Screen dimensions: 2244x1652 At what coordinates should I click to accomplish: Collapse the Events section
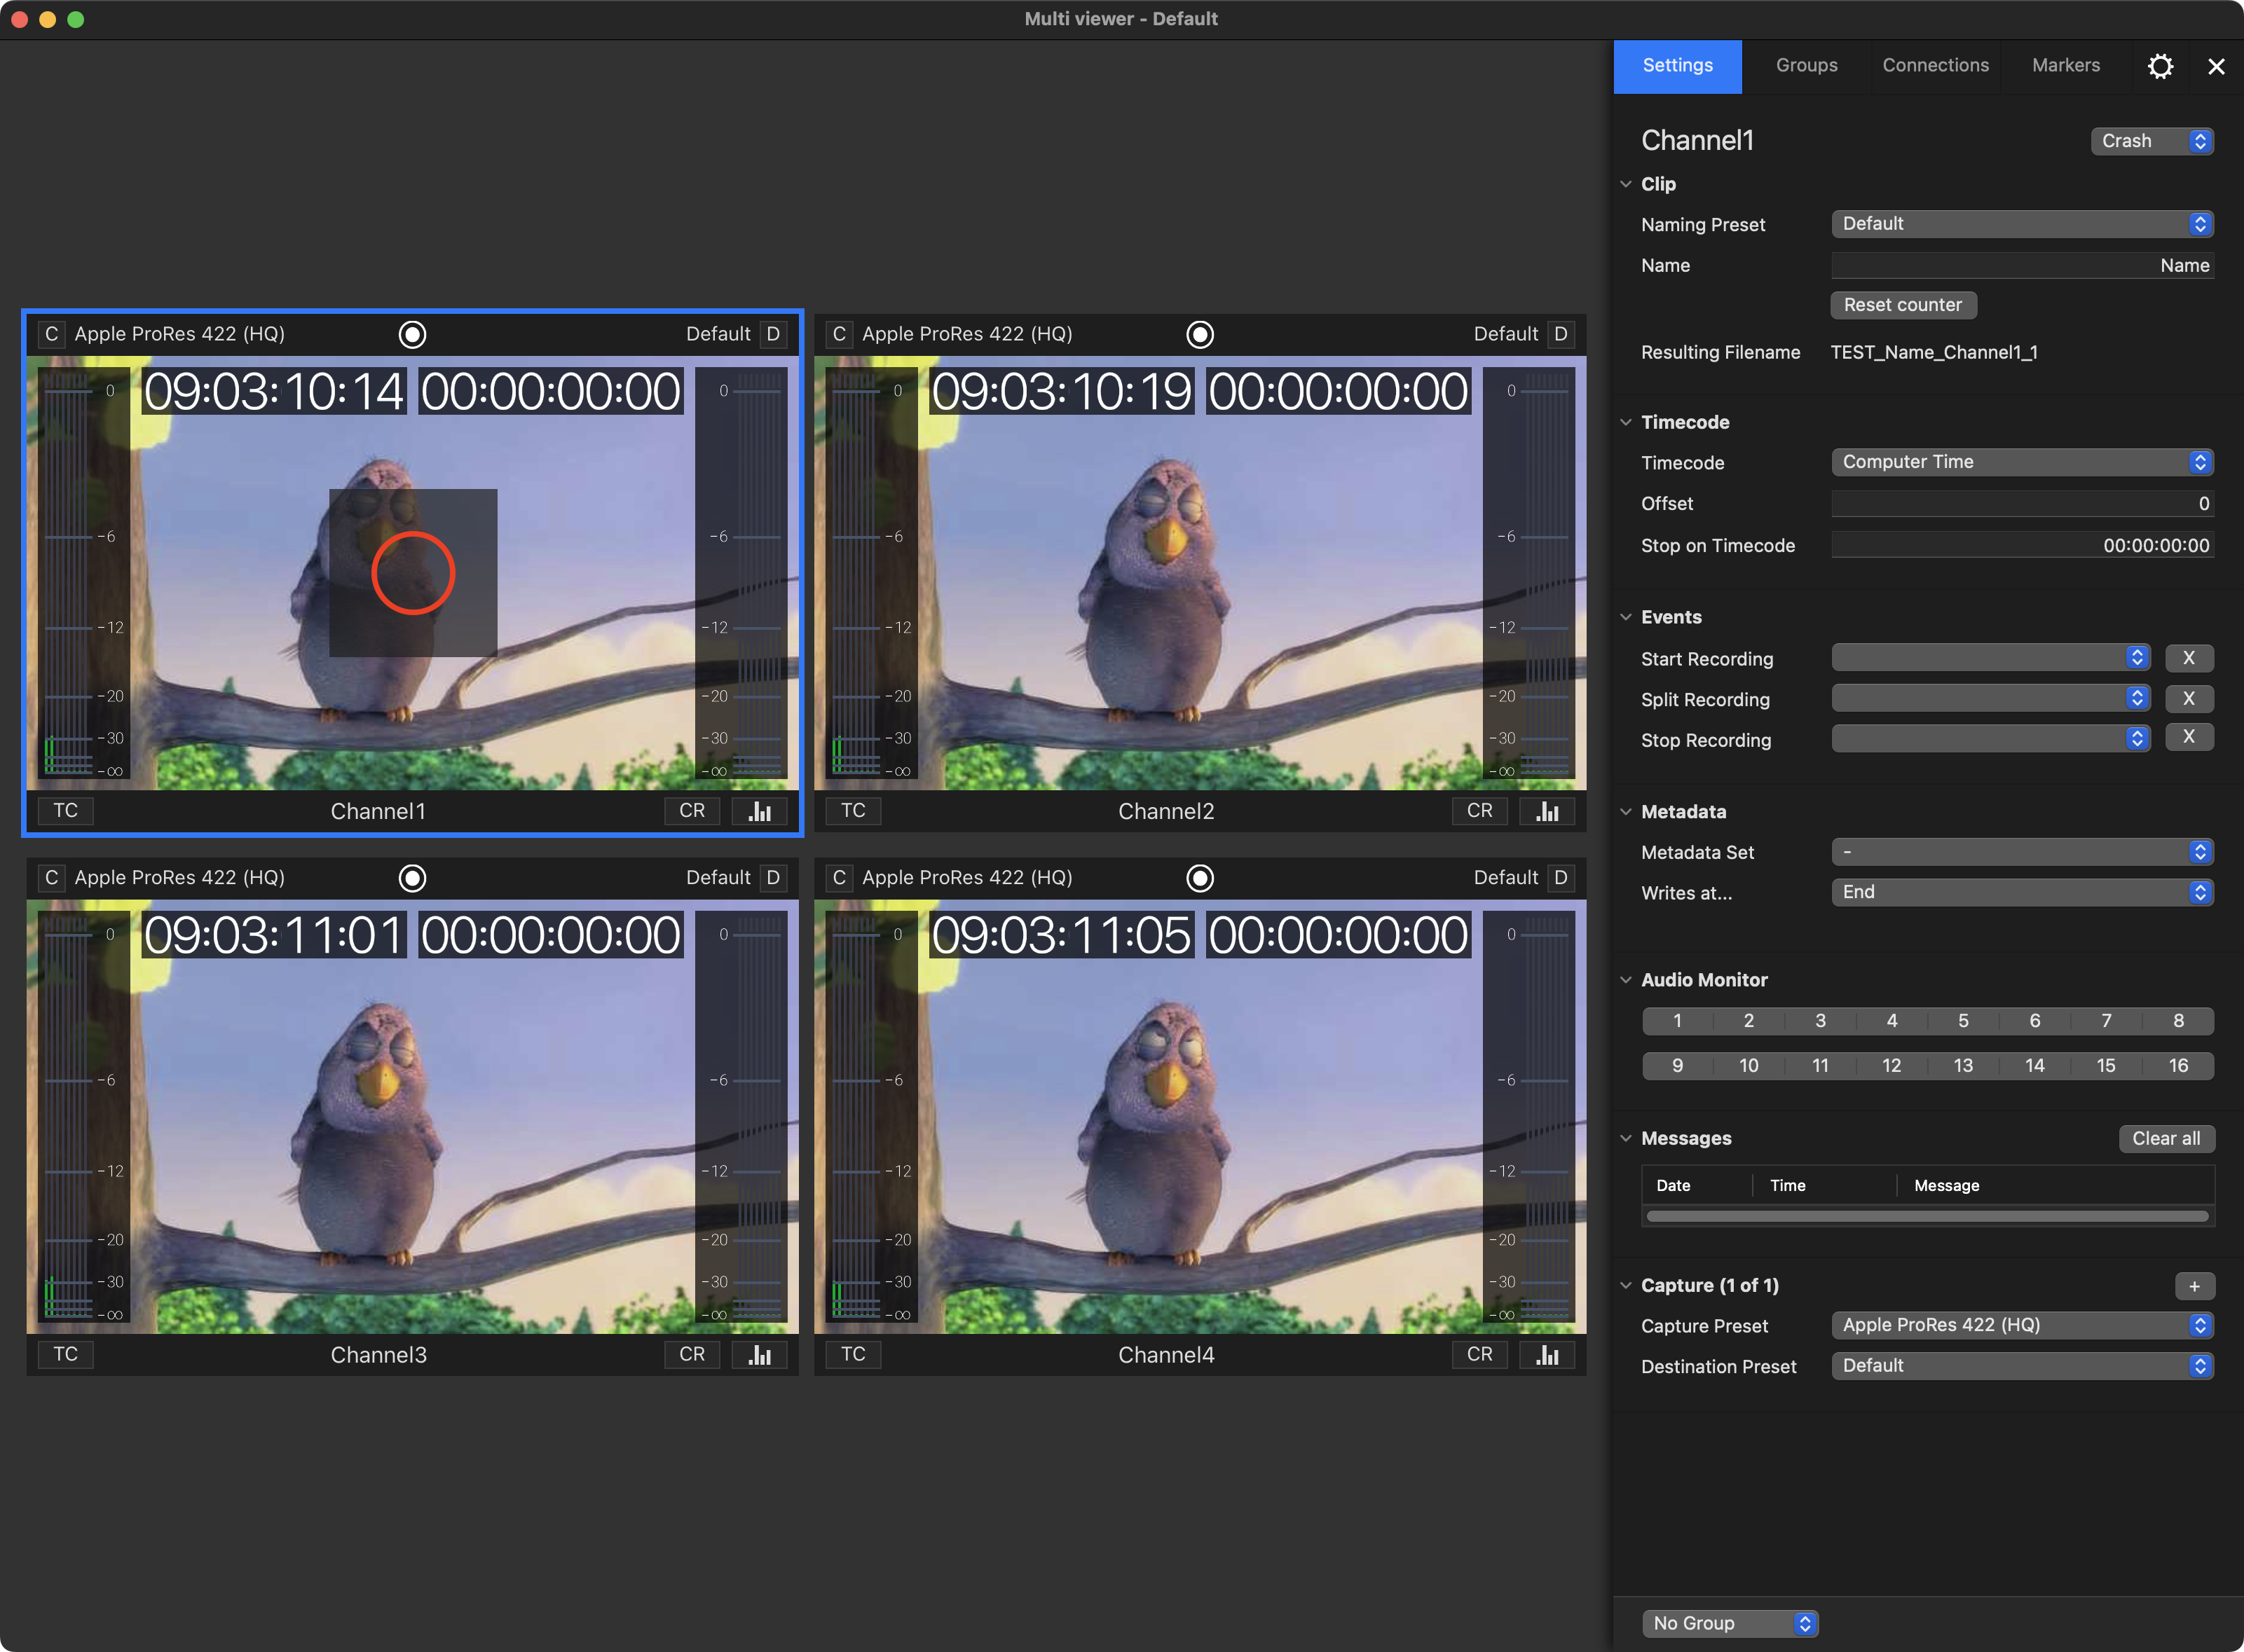(1626, 617)
